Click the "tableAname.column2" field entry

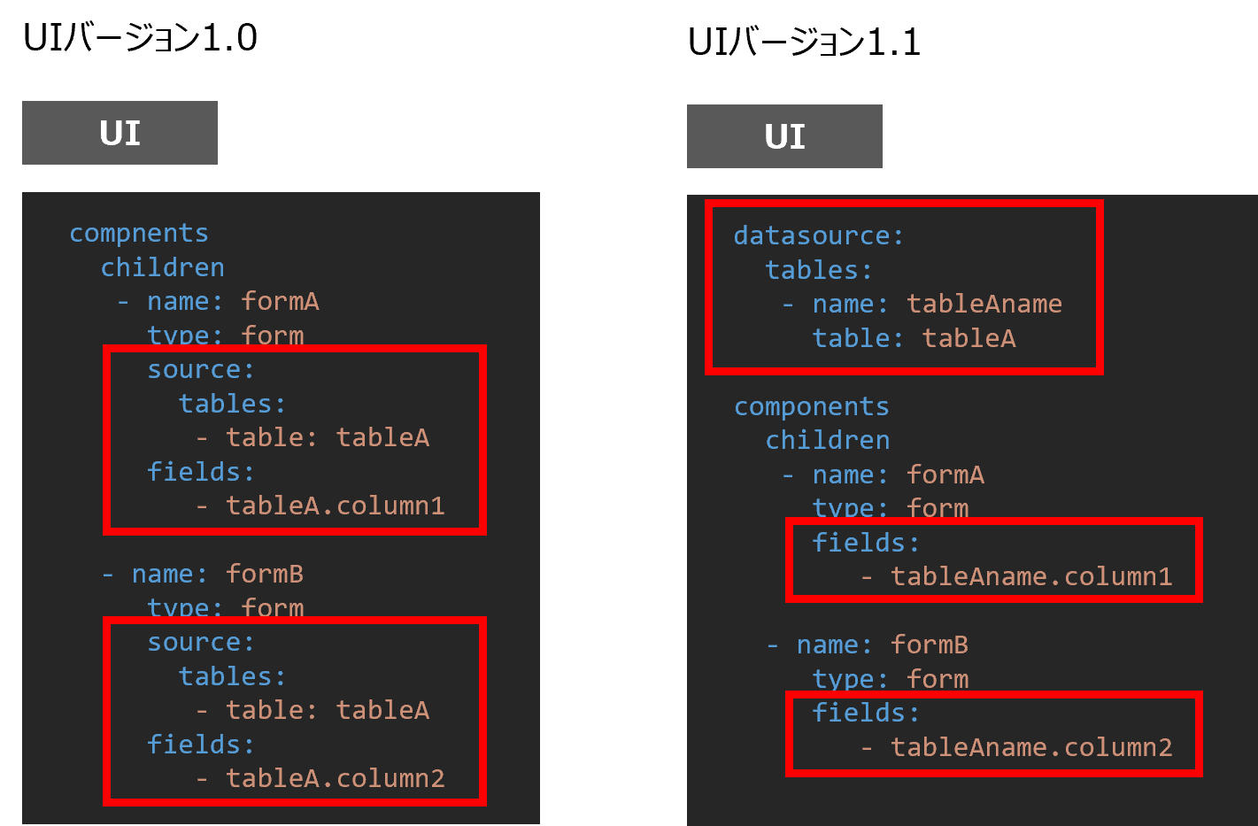[1030, 747]
